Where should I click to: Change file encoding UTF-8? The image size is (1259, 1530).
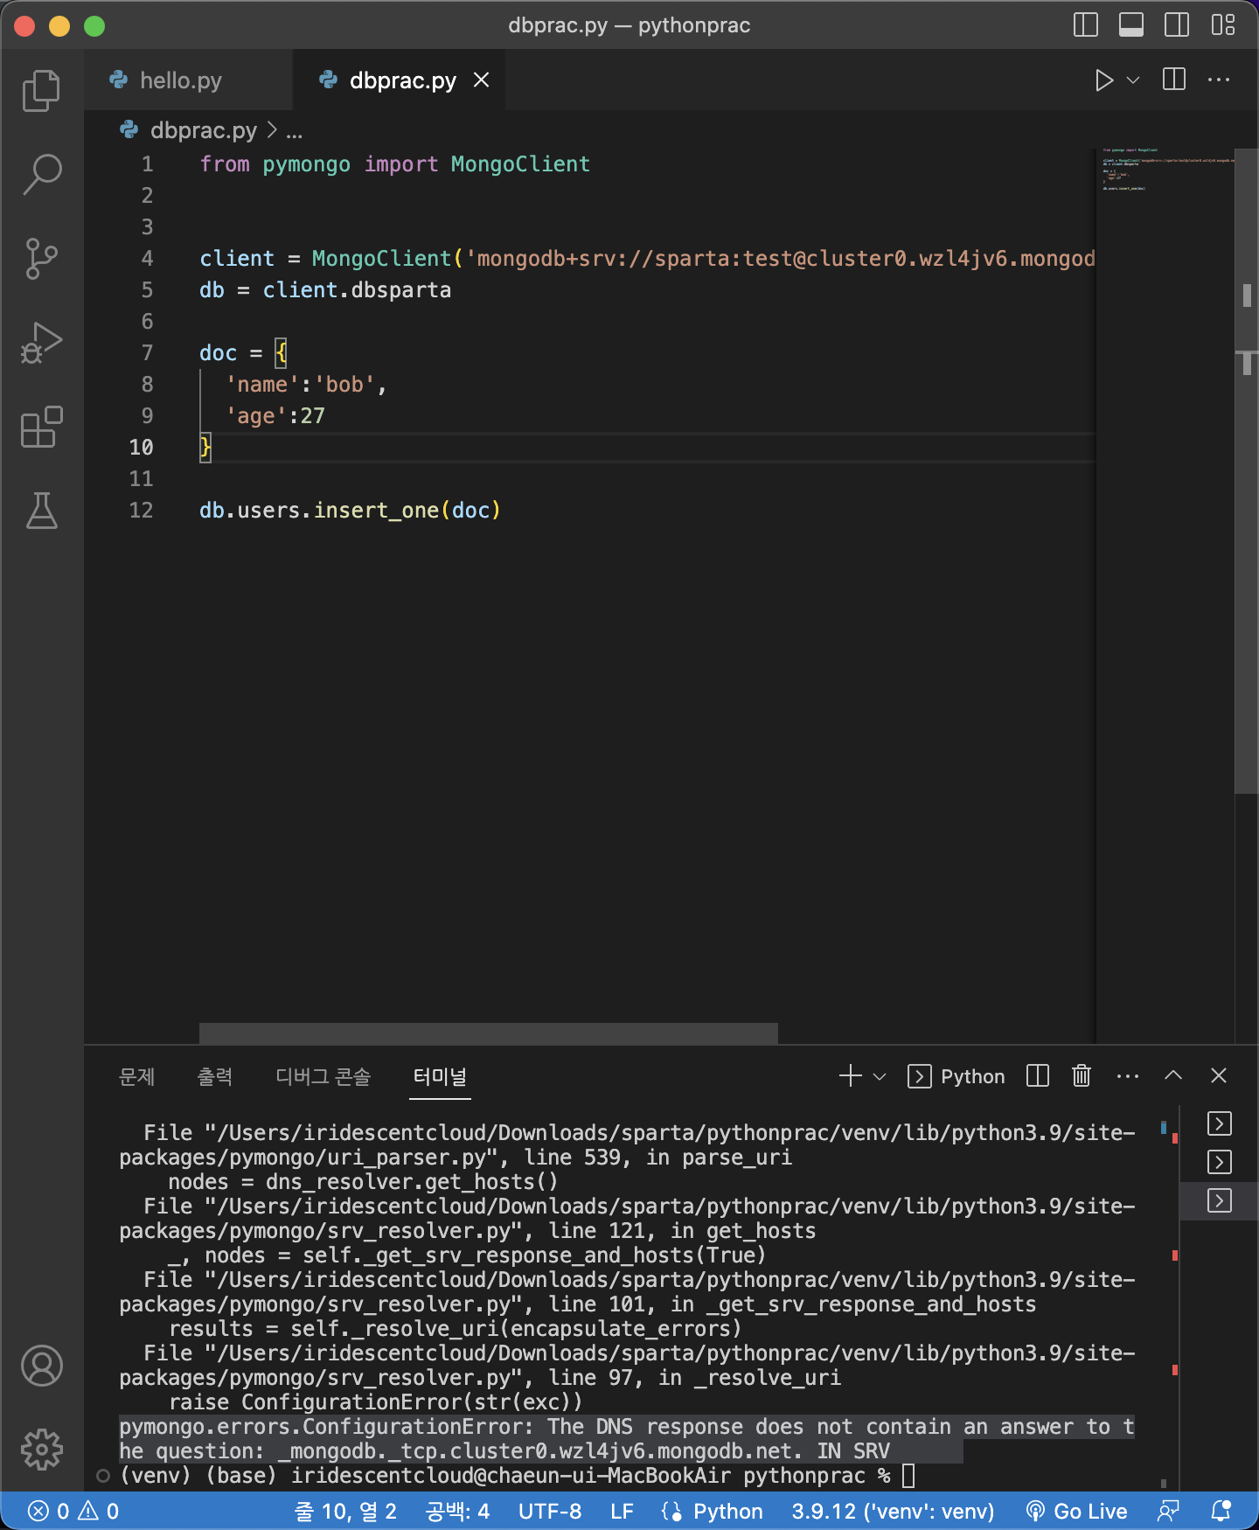[550, 1511]
